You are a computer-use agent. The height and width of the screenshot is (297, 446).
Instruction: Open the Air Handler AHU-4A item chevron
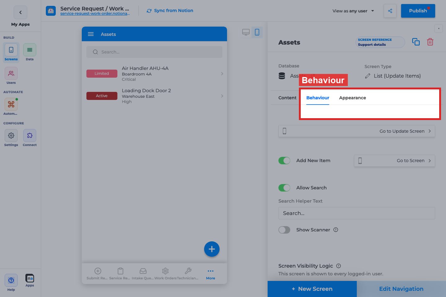[222, 74]
